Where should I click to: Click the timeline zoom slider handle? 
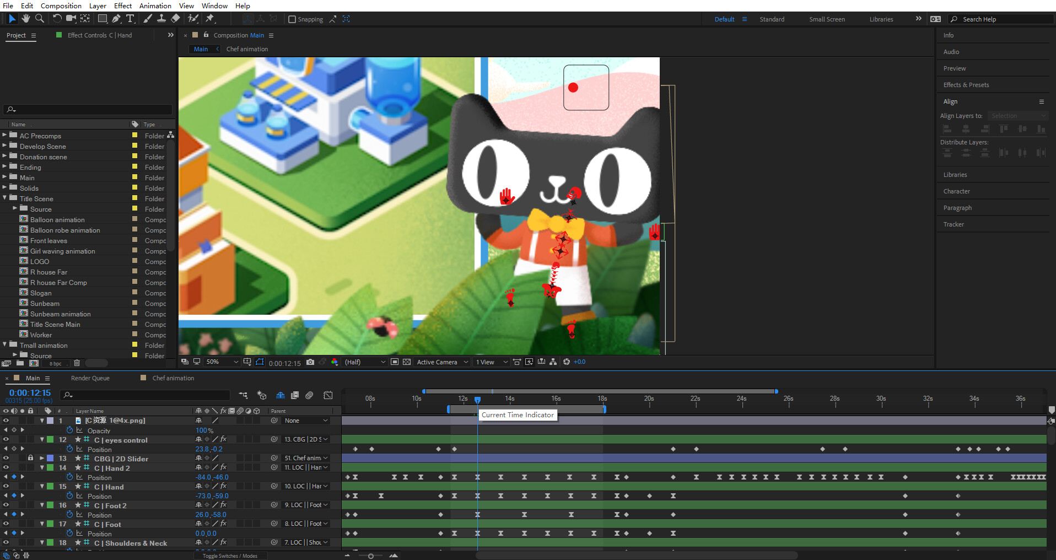(x=371, y=556)
